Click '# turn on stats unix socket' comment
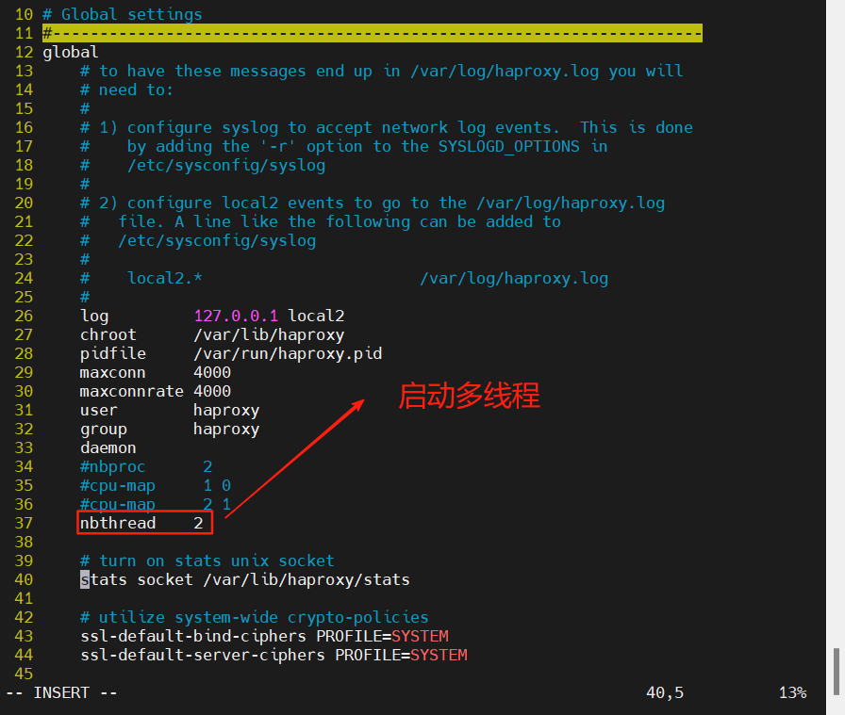 (207, 561)
